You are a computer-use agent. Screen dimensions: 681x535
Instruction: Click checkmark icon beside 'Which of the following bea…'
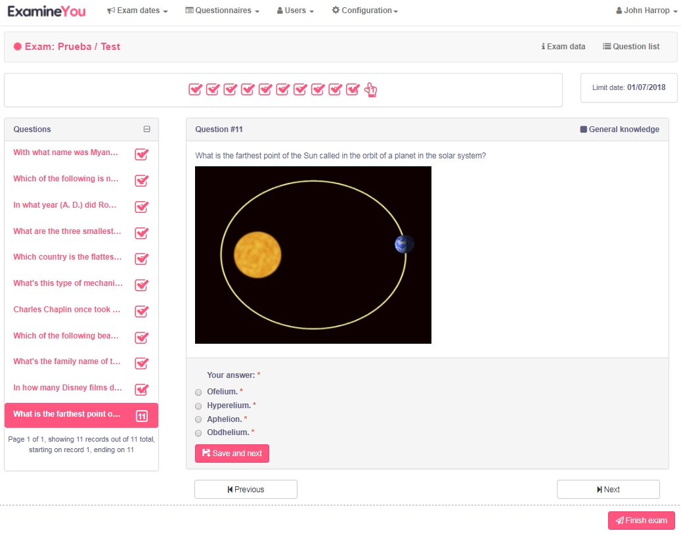click(142, 338)
